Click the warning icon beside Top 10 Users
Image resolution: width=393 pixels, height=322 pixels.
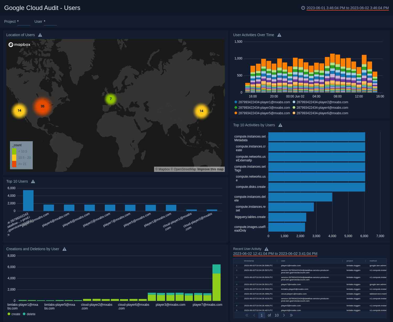click(33, 181)
